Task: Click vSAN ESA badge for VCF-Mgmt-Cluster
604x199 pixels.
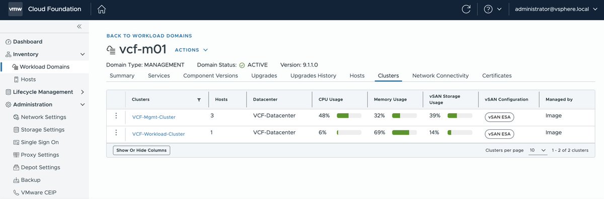Action: [x=499, y=117]
